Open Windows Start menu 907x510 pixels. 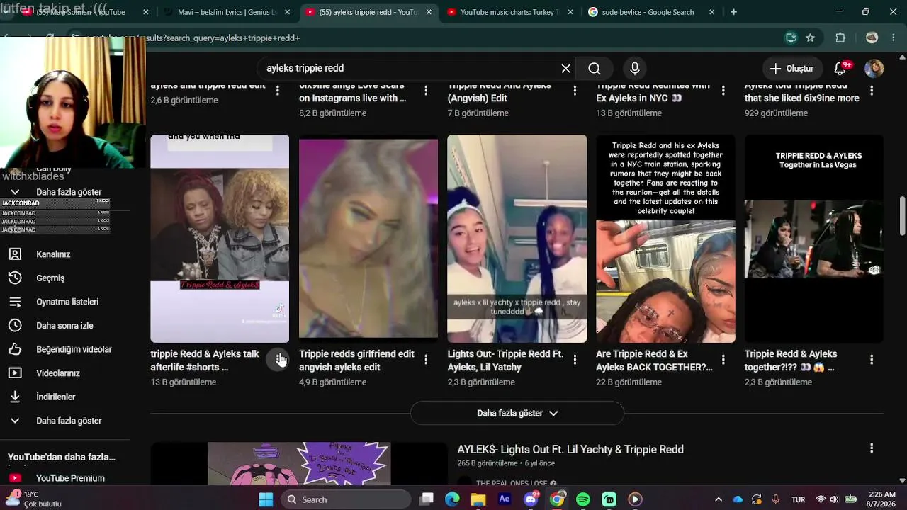click(x=266, y=499)
